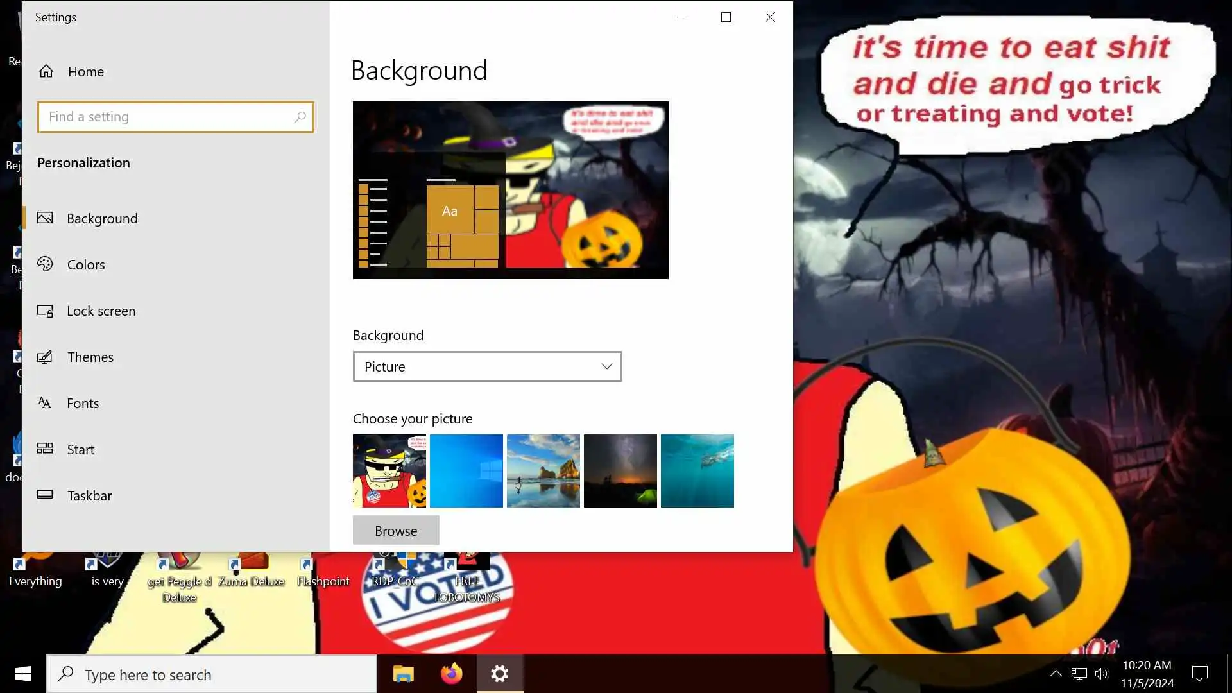
Task: Open File Explorer from the taskbar
Action: click(403, 674)
